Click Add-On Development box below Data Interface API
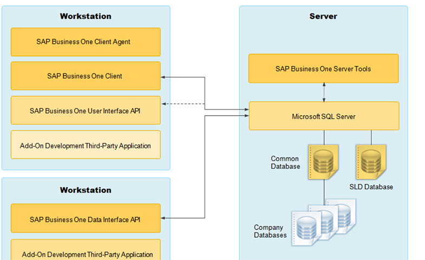425x260 pixels. coord(86,250)
